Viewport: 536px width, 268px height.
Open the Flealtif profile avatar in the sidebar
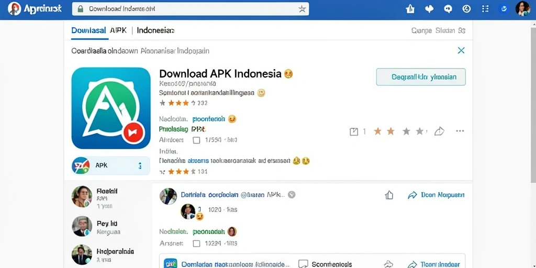pyautogui.click(x=82, y=197)
